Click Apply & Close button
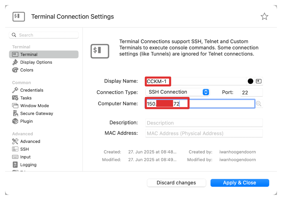The image size is (282, 200). click(240, 183)
